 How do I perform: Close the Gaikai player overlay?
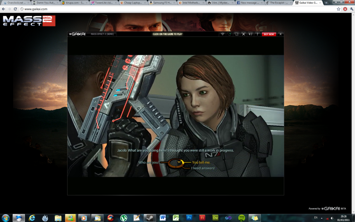tap(280, 34)
